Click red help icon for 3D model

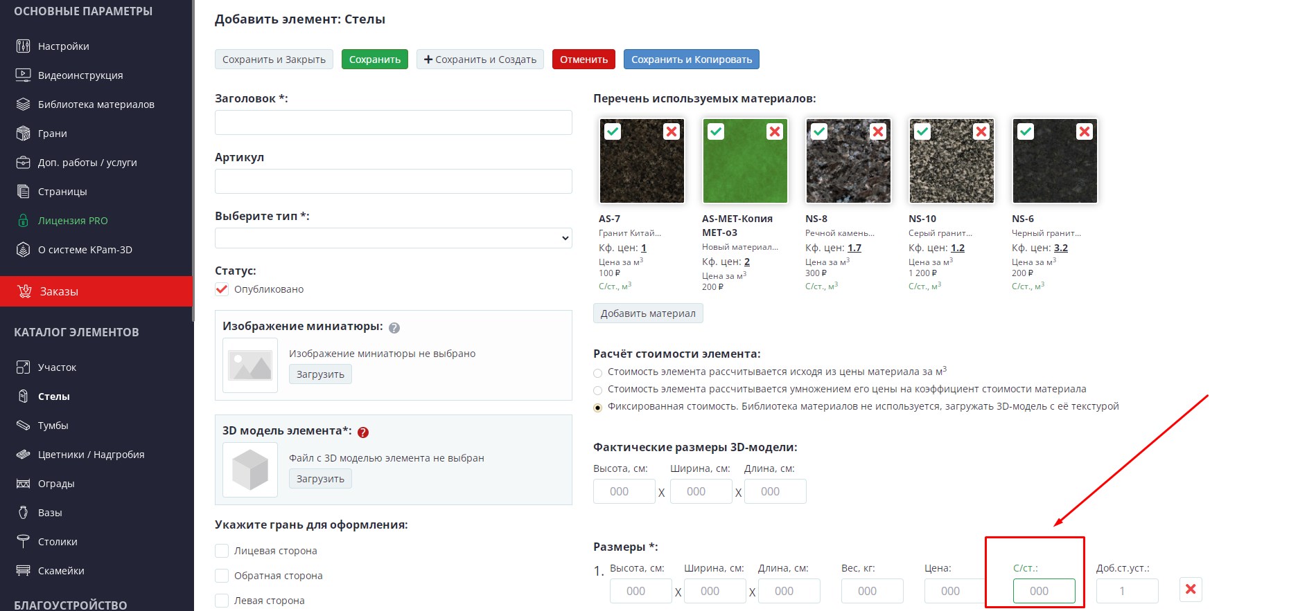pyautogui.click(x=363, y=432)
